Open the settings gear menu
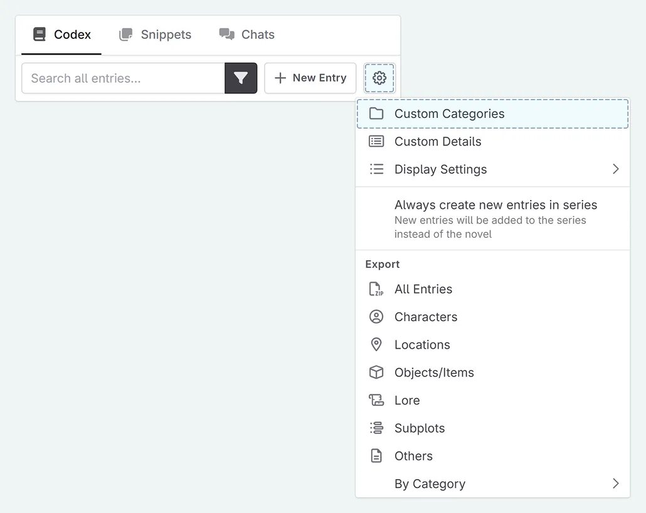This screenshot has height=513, width=646. tap(379, 78)
